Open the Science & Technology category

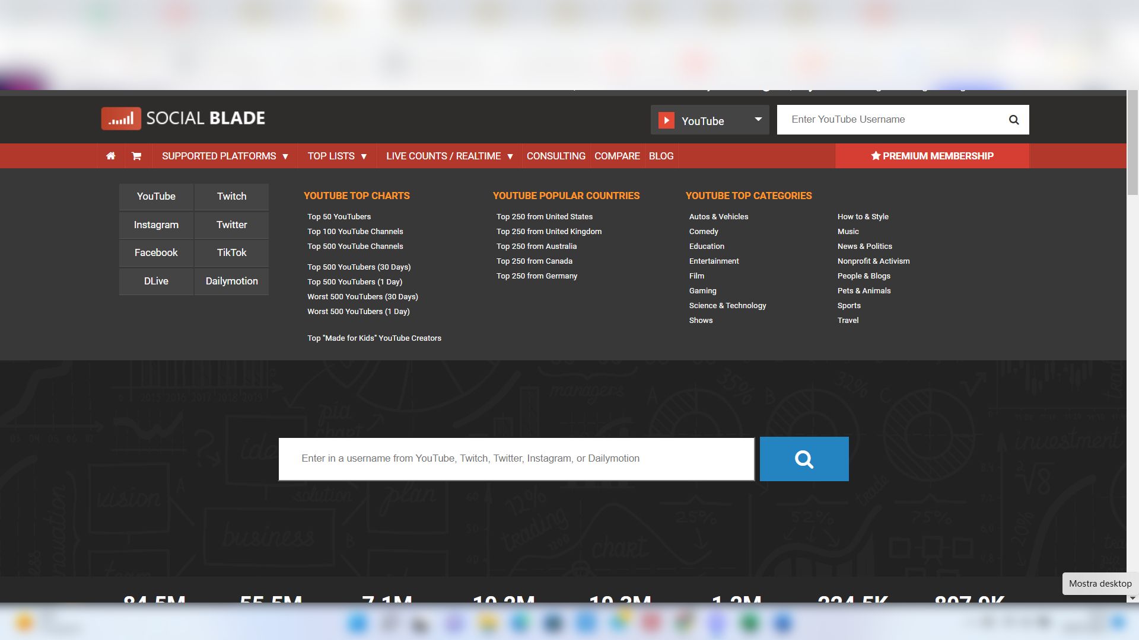[727, 306]
